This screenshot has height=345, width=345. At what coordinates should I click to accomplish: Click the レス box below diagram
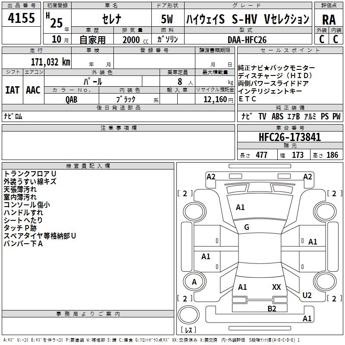pos(188,330)
